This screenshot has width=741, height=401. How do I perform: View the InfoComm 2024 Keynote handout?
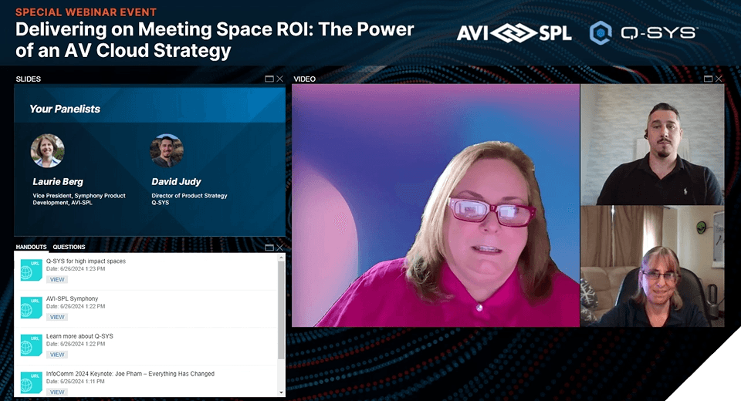click(x=57, y=392)
